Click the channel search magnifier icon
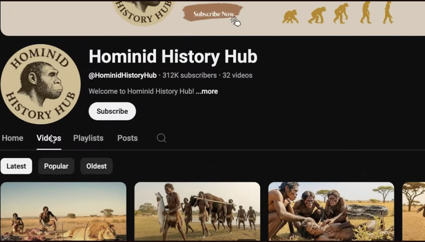Viewport: 425px width, 242px height. 161,138
